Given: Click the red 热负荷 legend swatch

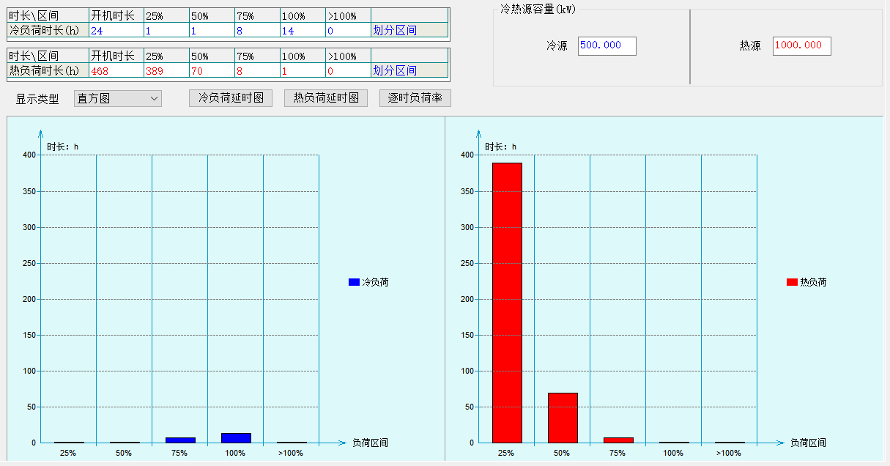Looking at the screenshot, I should [792, 282].
